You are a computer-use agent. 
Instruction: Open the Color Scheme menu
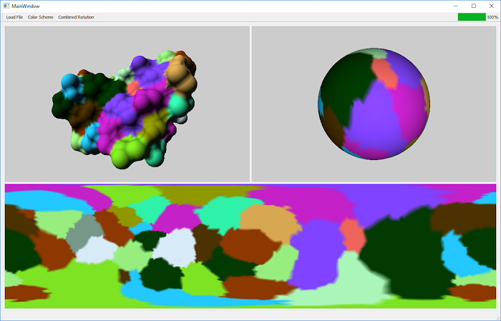click(40, 17)
